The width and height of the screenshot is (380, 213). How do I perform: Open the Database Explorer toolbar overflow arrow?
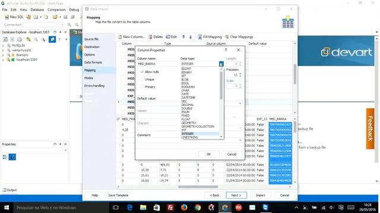pyautogui.click(x=66, y=40)
